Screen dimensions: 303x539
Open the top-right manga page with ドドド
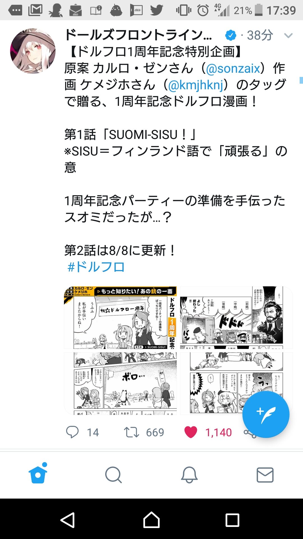coord(236,317)
